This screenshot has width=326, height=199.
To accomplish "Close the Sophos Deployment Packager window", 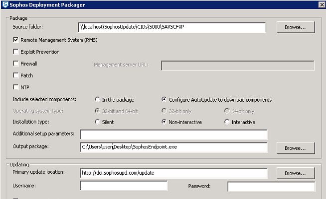I will (x=322, y=4).
